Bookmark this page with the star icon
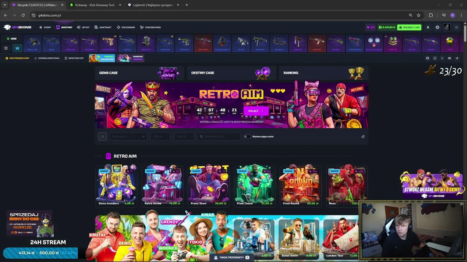 coord(418,15)
